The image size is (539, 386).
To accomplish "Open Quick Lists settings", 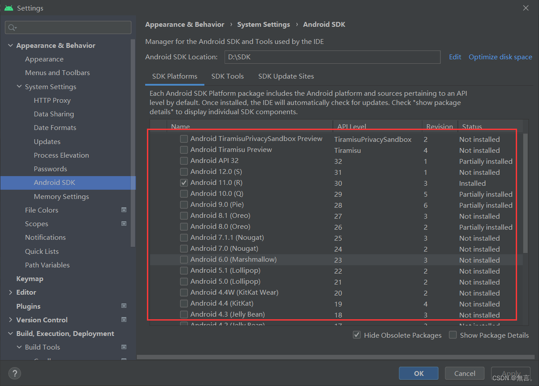I will pos(42,251).
